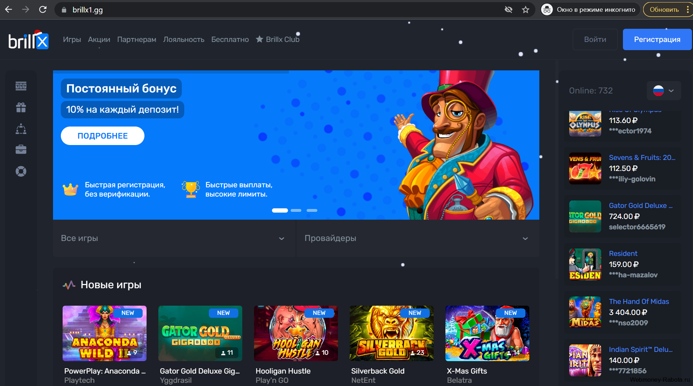
Task: Click the Rise of Olympus winner thumbnail
Action: (585, 124)
